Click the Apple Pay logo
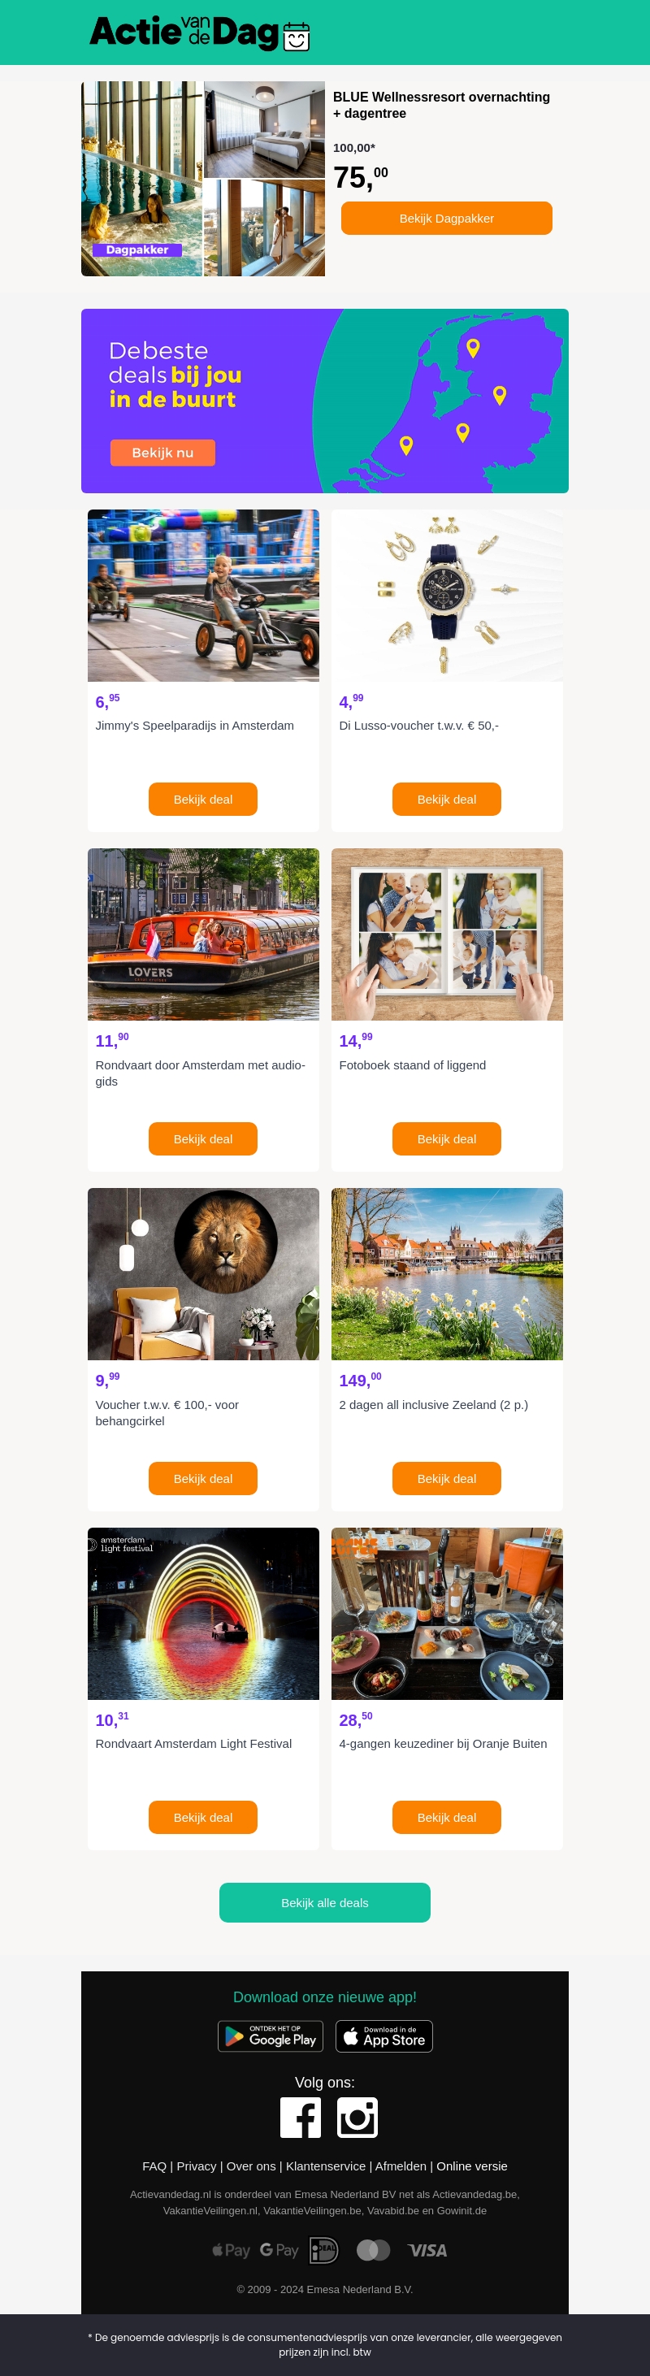 pos(231,2249)
